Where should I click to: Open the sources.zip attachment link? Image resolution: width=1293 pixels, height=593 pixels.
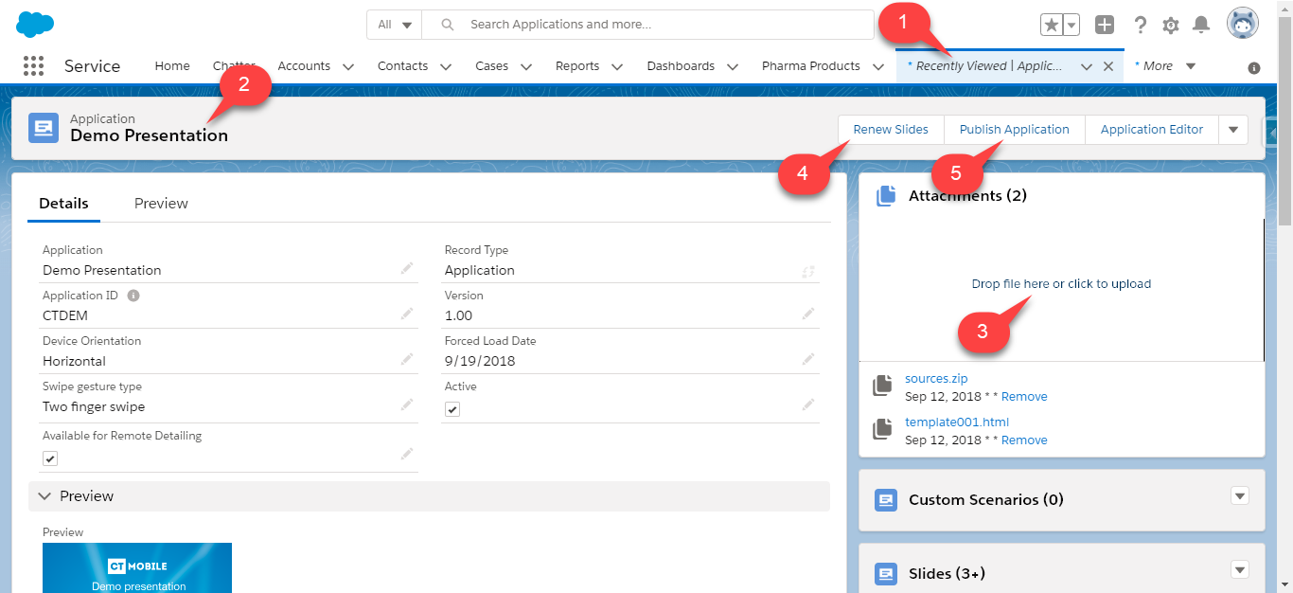coord(936,379)
